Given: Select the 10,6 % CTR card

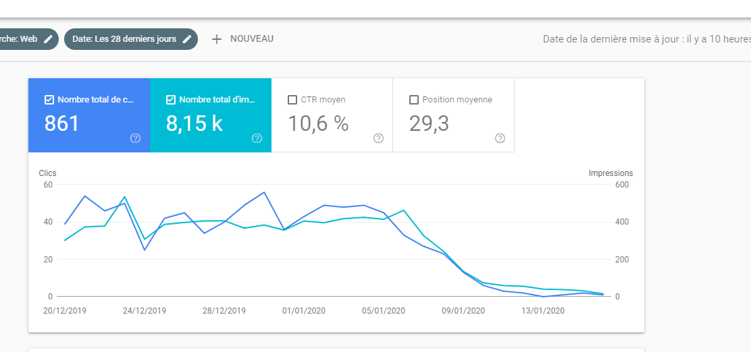Looking at the screenshot, I should click(332, 115).
